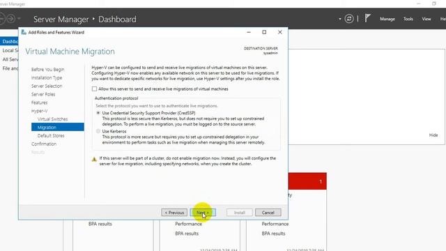Open the navigation history dropdown arrow
Image resolution: width=446 pixels, height=251 pixels.
click(x=19, y=19)
